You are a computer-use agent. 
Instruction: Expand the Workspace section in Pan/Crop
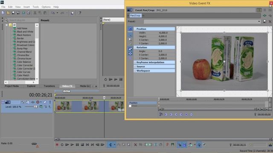(x=135, y=71)
